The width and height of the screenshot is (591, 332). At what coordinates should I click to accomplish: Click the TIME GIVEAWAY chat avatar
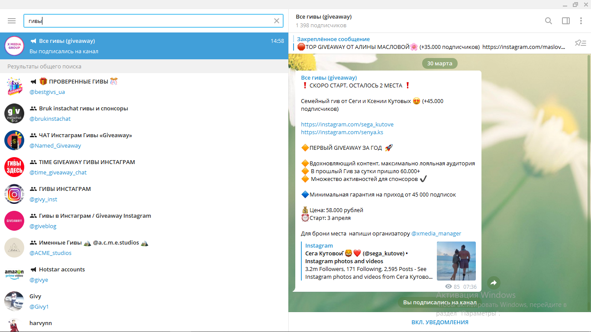click(x=14, y=167)
